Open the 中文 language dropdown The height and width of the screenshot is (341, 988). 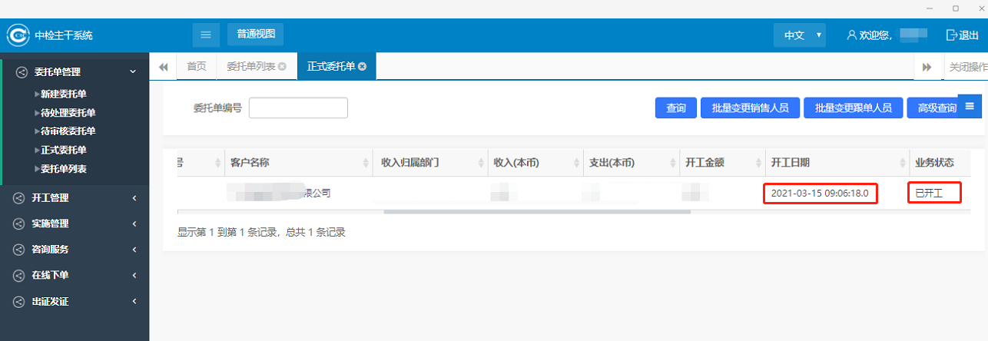tap(800, 35)
